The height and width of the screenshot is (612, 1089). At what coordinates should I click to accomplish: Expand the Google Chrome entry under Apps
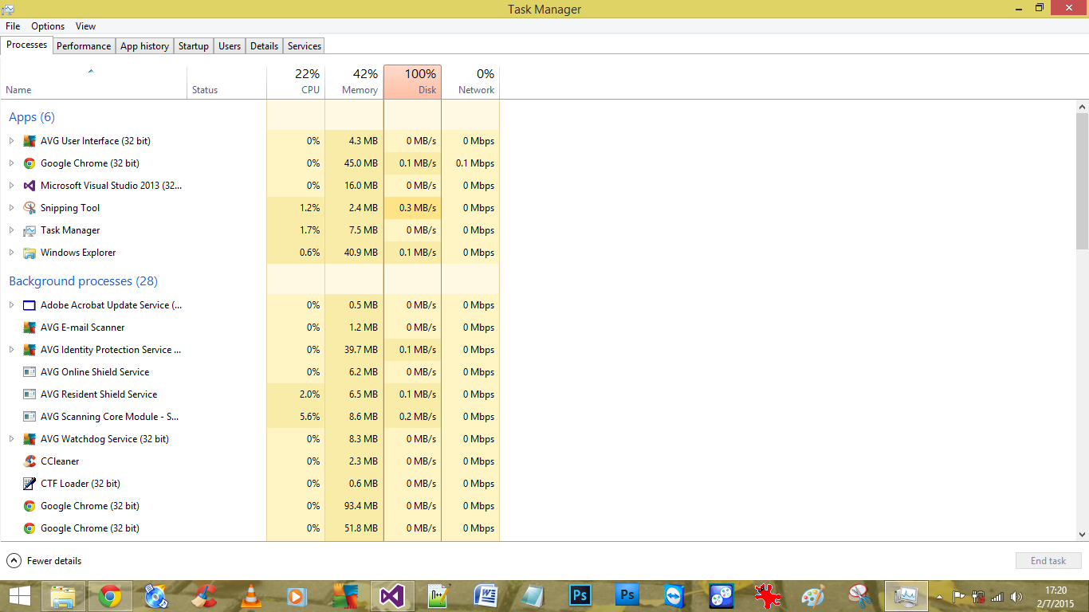pyautogui.click(x=11, y=163)
